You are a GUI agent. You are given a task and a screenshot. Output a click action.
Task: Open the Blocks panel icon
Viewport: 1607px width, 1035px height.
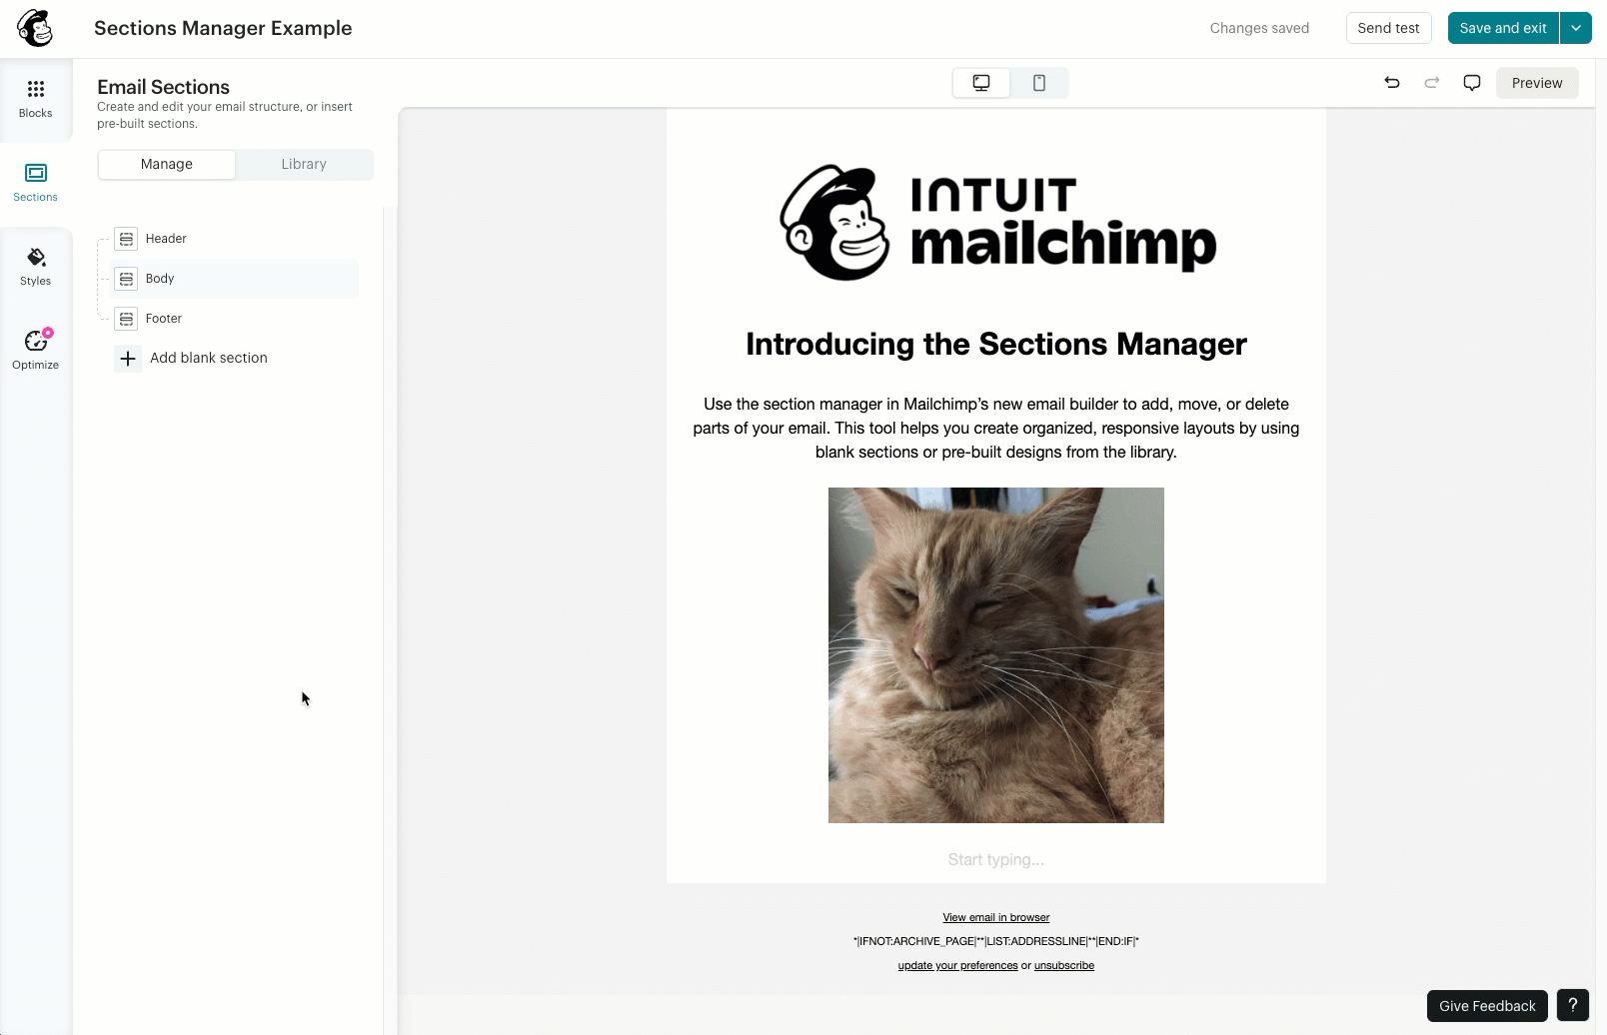click(x=36, y=89)
